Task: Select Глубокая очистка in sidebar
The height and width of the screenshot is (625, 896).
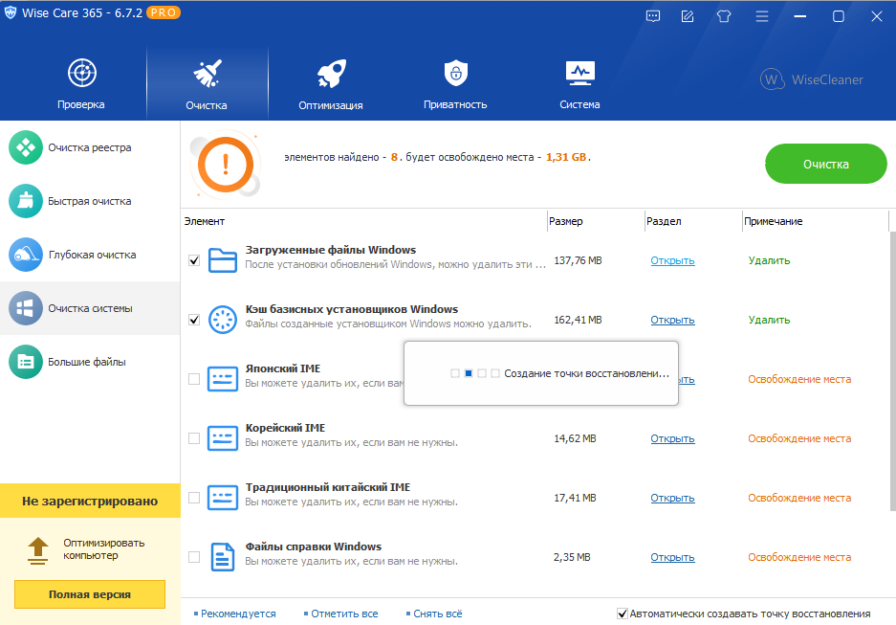Action: (x=90, y=255)
